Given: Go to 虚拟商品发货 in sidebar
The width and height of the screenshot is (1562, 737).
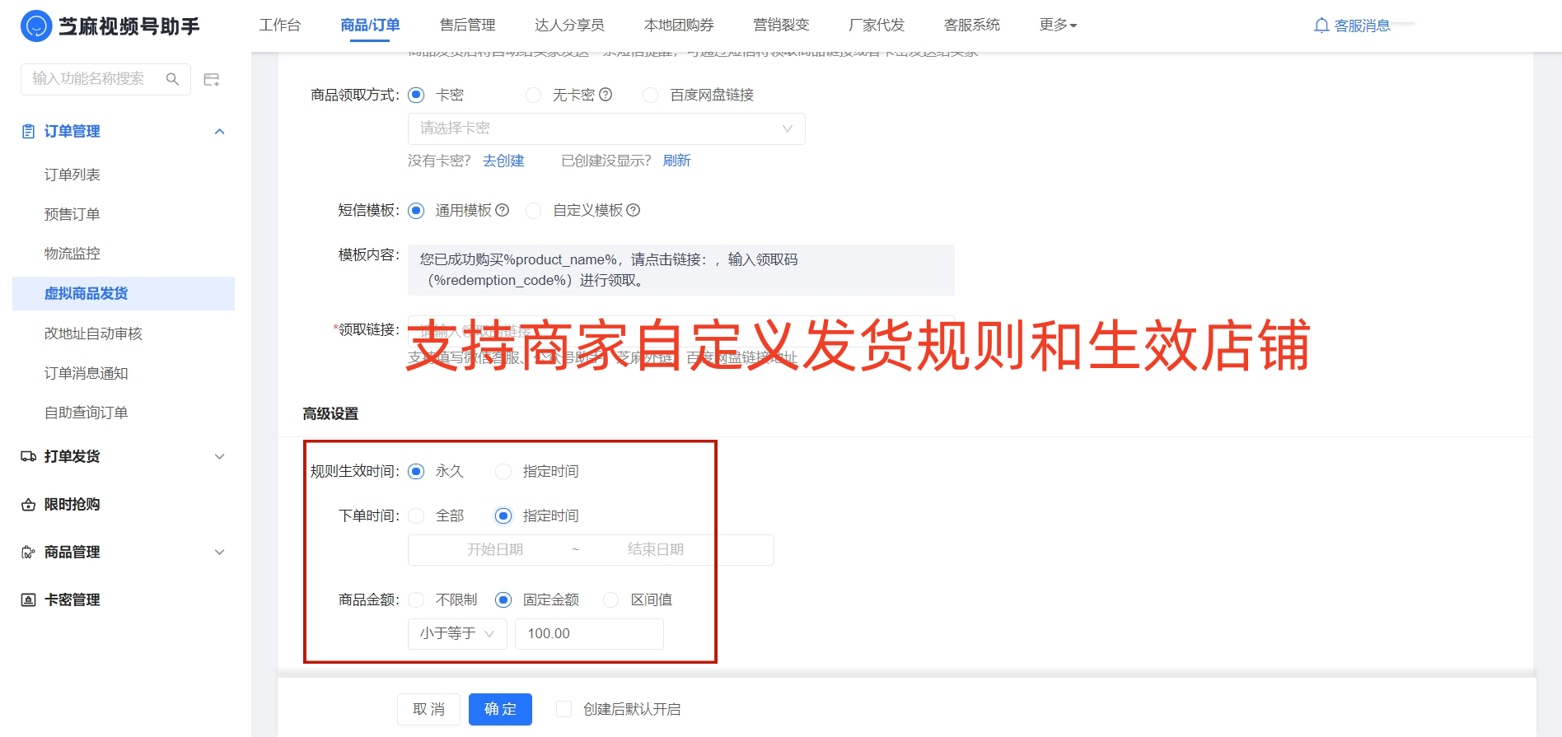Looking at the screenshot, I should point(124,293).
